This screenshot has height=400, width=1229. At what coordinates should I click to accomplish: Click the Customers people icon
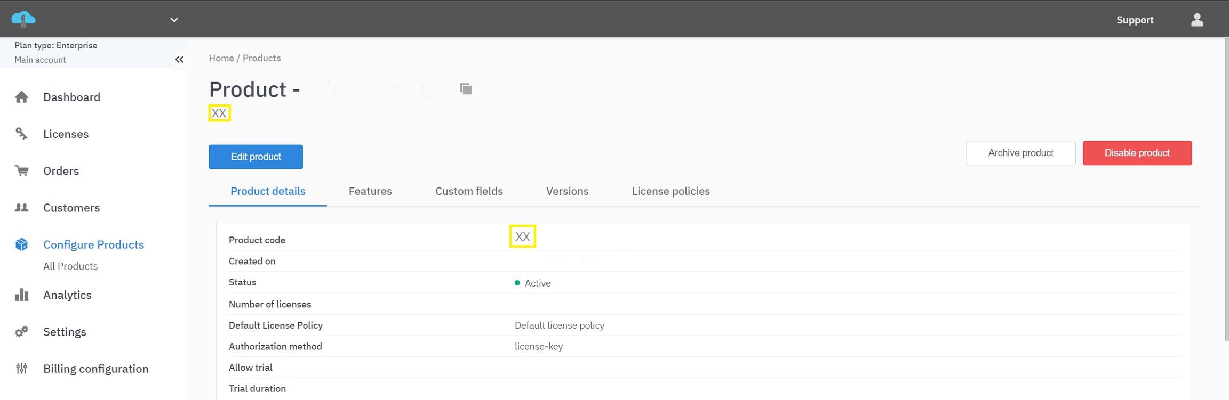[21, 208]
